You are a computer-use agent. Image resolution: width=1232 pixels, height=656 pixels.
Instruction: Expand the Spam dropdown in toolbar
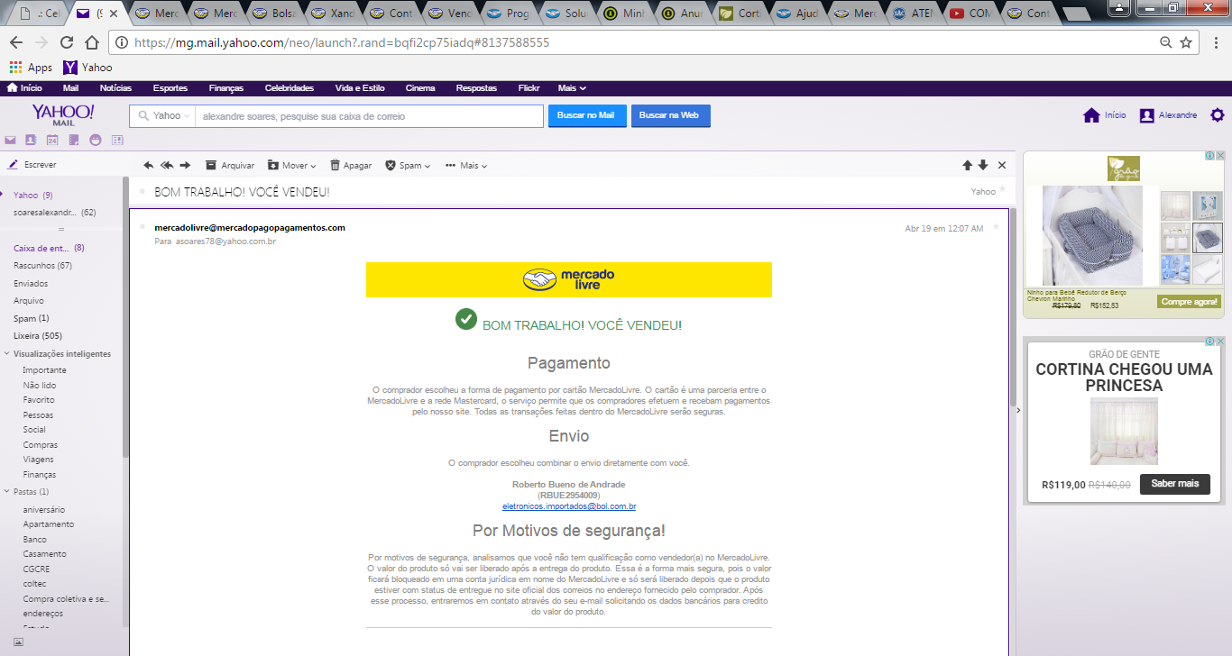point(408,165)
